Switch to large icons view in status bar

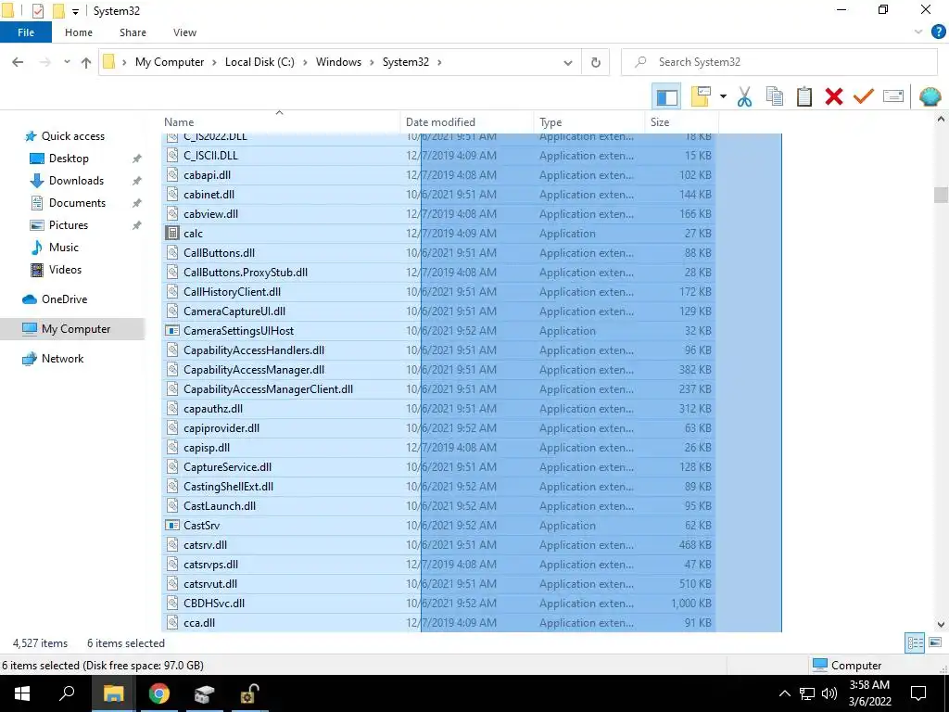[x=935, y=643]
